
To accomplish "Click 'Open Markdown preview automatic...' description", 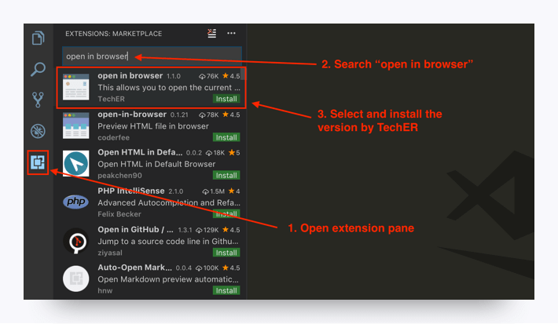I will coord(168,279).
